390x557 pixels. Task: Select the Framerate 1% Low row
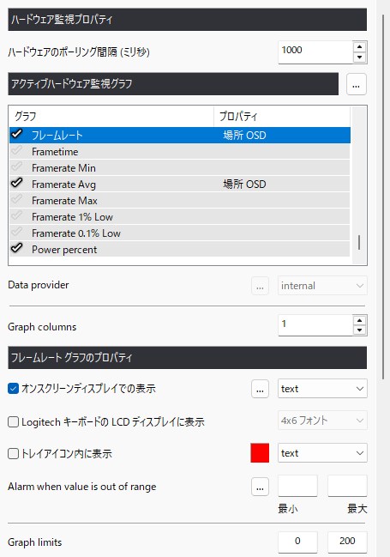179,216
